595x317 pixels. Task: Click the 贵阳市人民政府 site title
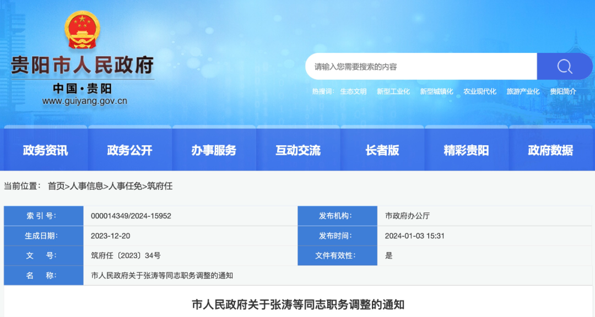82,65
